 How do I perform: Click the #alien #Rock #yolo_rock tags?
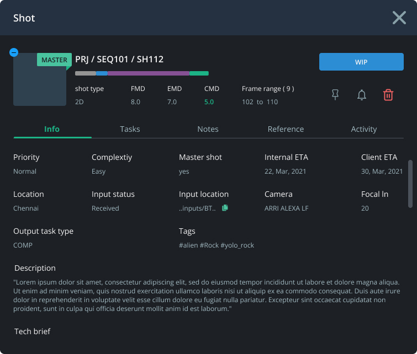216,245
